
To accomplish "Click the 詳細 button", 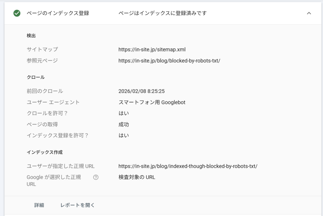I will (x=39, y=205).
